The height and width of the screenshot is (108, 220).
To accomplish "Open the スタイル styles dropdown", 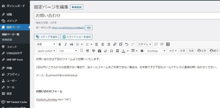I will [144, 44].
